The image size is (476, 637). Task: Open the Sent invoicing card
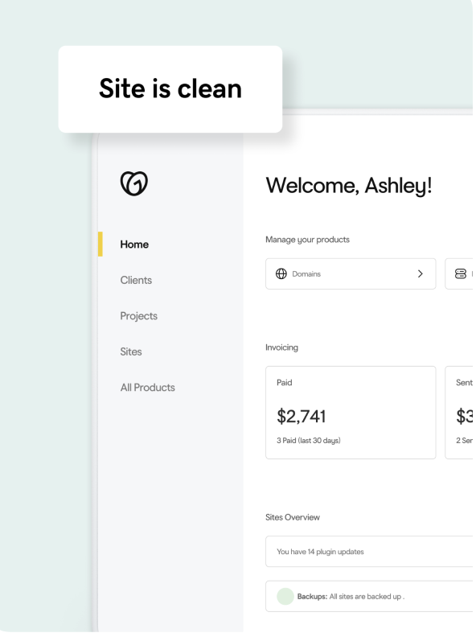click(x=460, y=413)
